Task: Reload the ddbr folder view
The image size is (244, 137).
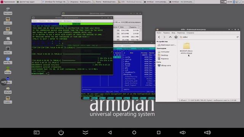Action: pos(238,37)
